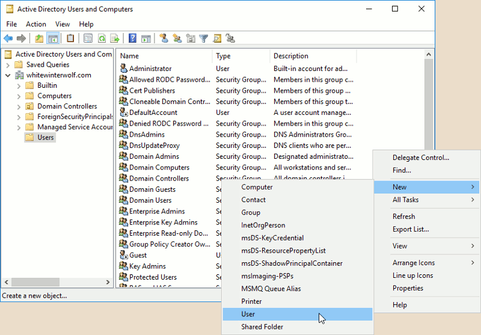Viewport: 481px width, 335px height.
Task: Click the Saved Queries folder icon
Action: tap(19, 64)
